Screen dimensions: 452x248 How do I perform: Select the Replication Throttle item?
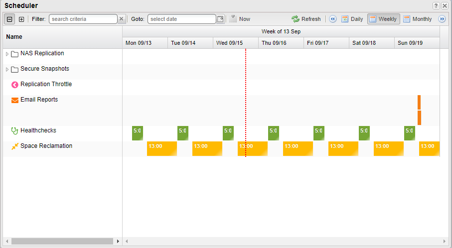pos(46,84)
